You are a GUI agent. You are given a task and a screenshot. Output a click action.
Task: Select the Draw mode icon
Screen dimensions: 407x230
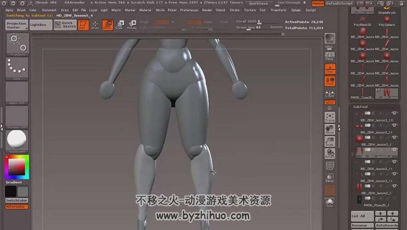point(95,25)
